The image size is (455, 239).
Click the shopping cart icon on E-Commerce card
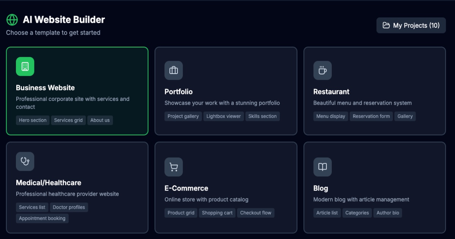pyautogui.click(x=174, y=167)
